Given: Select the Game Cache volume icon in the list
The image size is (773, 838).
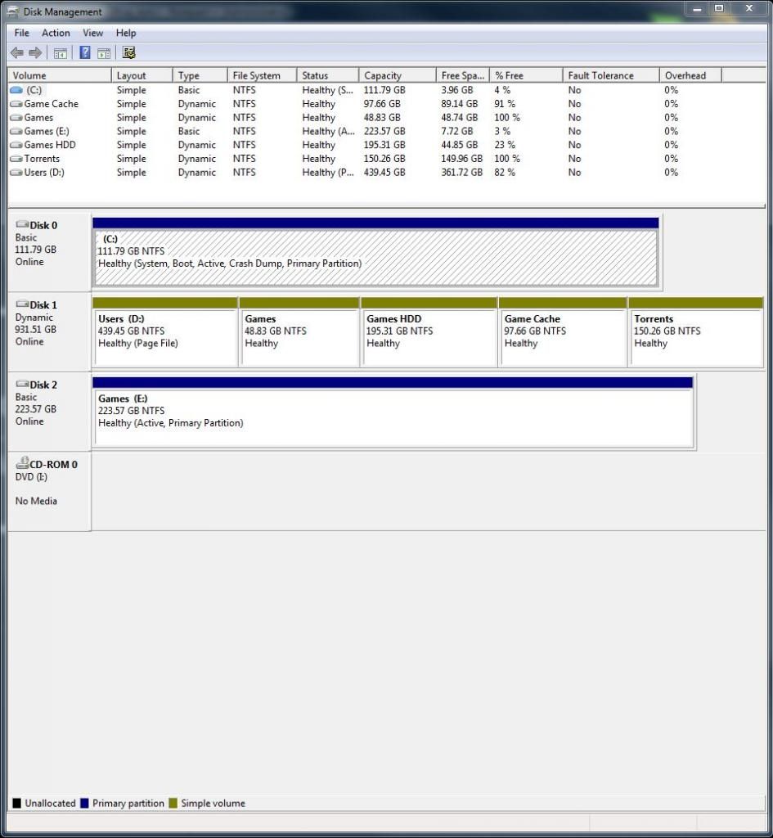Looking at the screenshot, I should 16,104.
